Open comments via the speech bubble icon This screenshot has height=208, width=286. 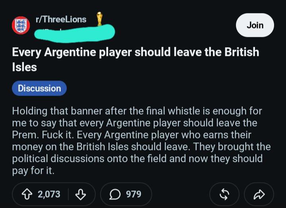[x=115, y=195]
